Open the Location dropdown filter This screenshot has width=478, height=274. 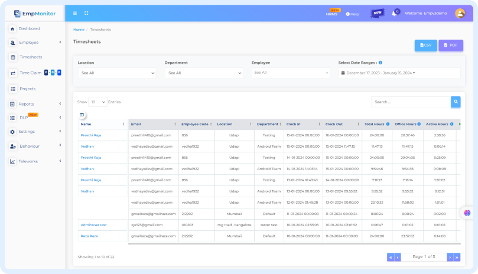(x=117, y=73)
